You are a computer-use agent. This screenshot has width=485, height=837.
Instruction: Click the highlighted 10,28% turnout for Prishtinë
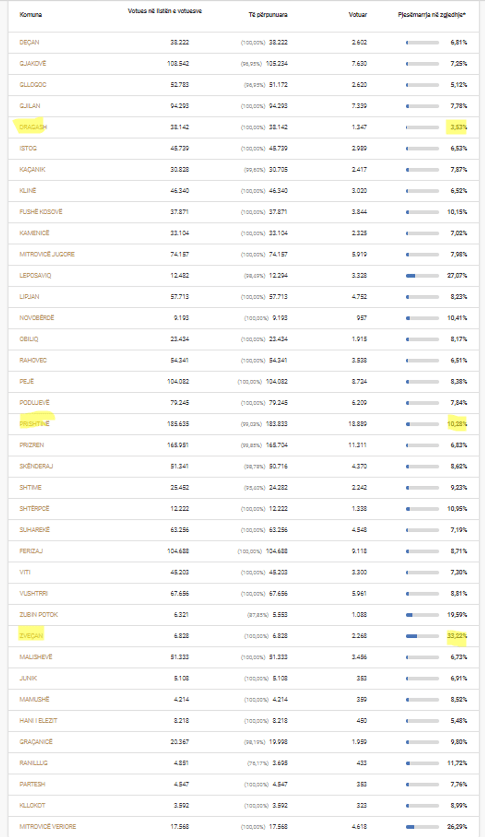pyautogui.click(x=457, y=424)
